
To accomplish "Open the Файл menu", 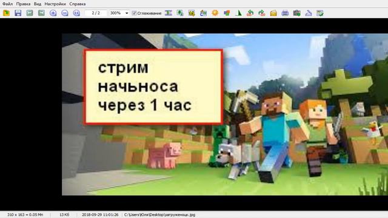I will 7,4.
